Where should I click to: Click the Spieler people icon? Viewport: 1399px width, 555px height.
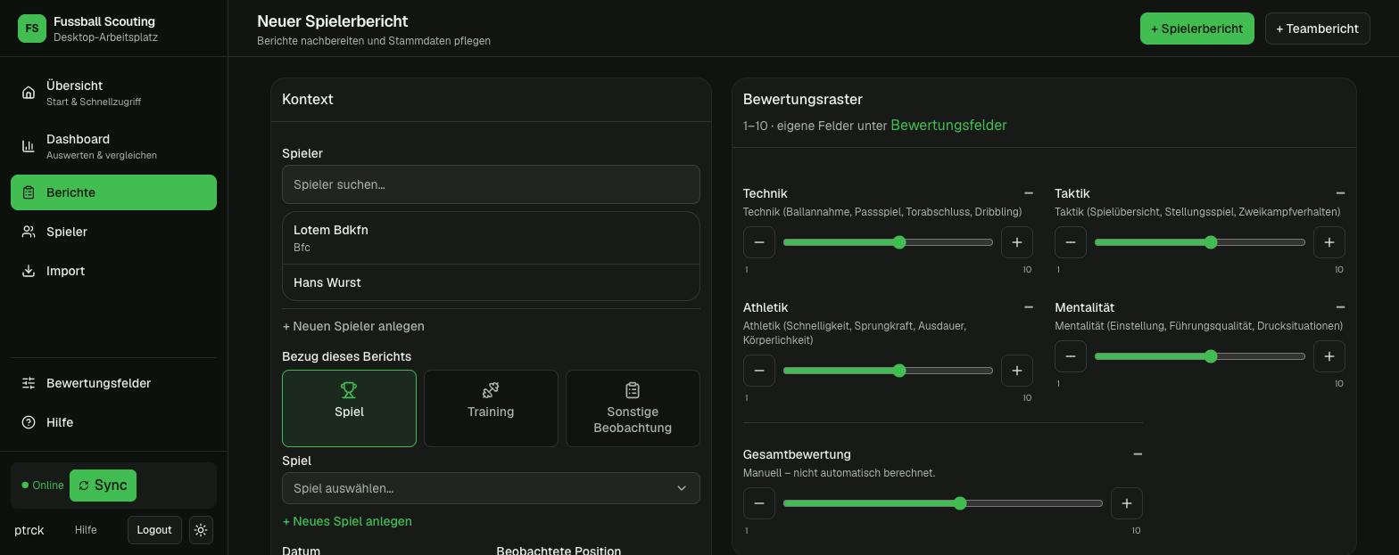pos(29,232)
